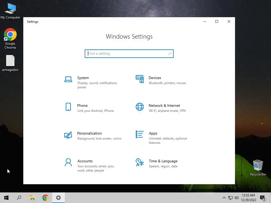Select the My Computer desktop icon
The width and height of the screenshot is (271, 203).
[x=10, y=11]
